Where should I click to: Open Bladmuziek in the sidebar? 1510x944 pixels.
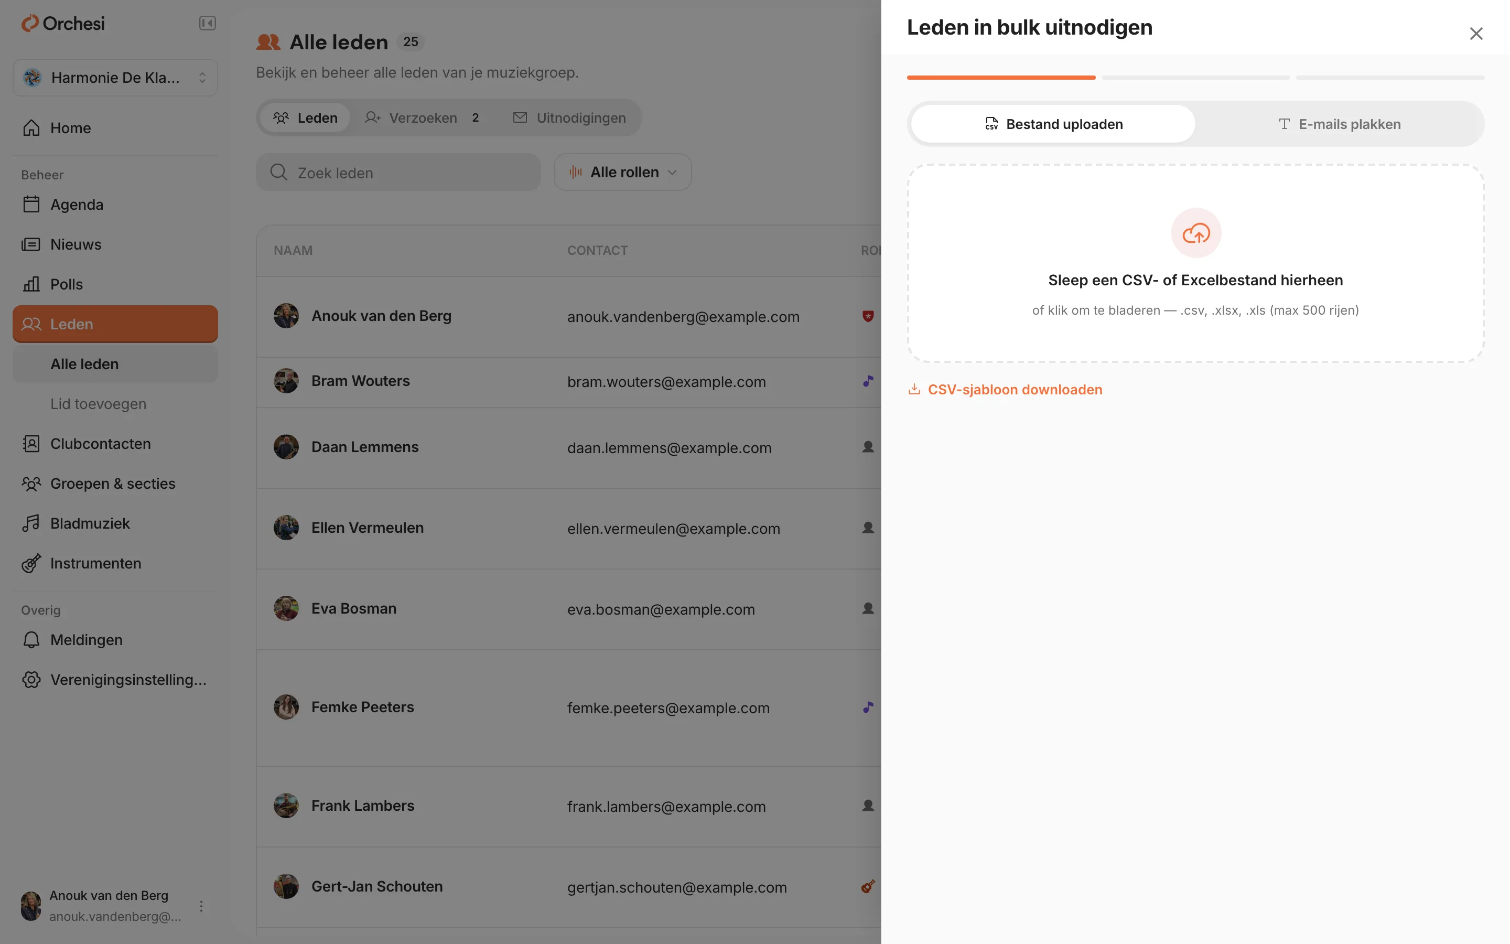tap(115, 523)
